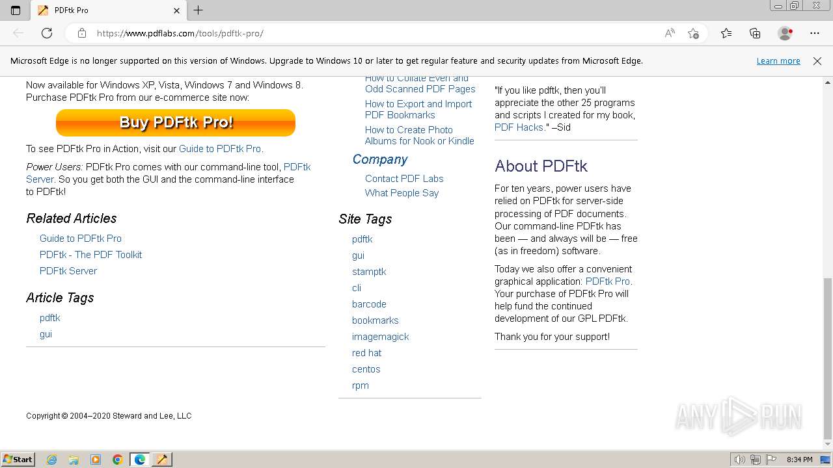Image resolution: width=833 pixels, height=468 pixels.
Task: Launch Internet Explorer from the taskbar
Action: tap(52, 460)
